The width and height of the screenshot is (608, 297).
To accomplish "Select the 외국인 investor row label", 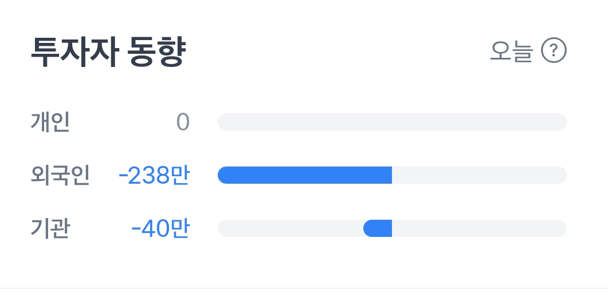I will pos(60,175).
